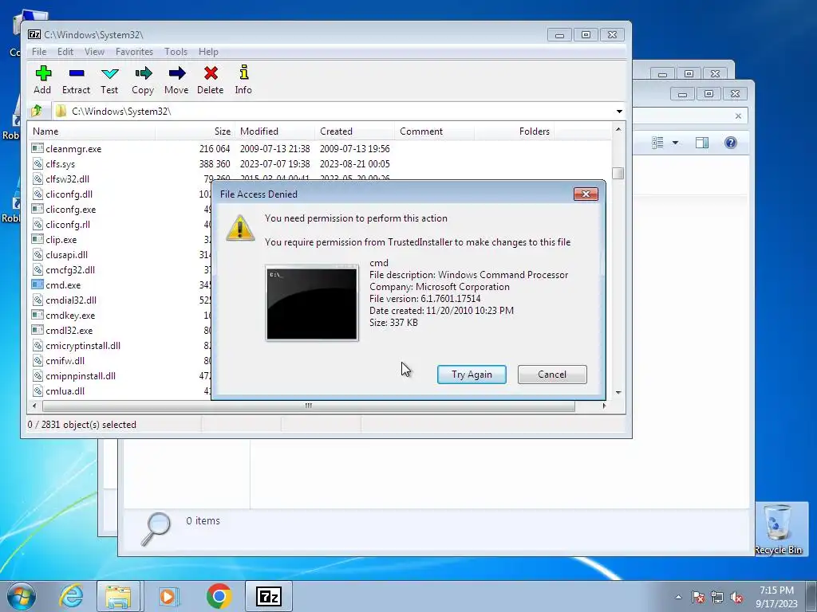Open Internet Explorer from taskbar
Viewport: 817px width, 612px height.
pos(71,596)
